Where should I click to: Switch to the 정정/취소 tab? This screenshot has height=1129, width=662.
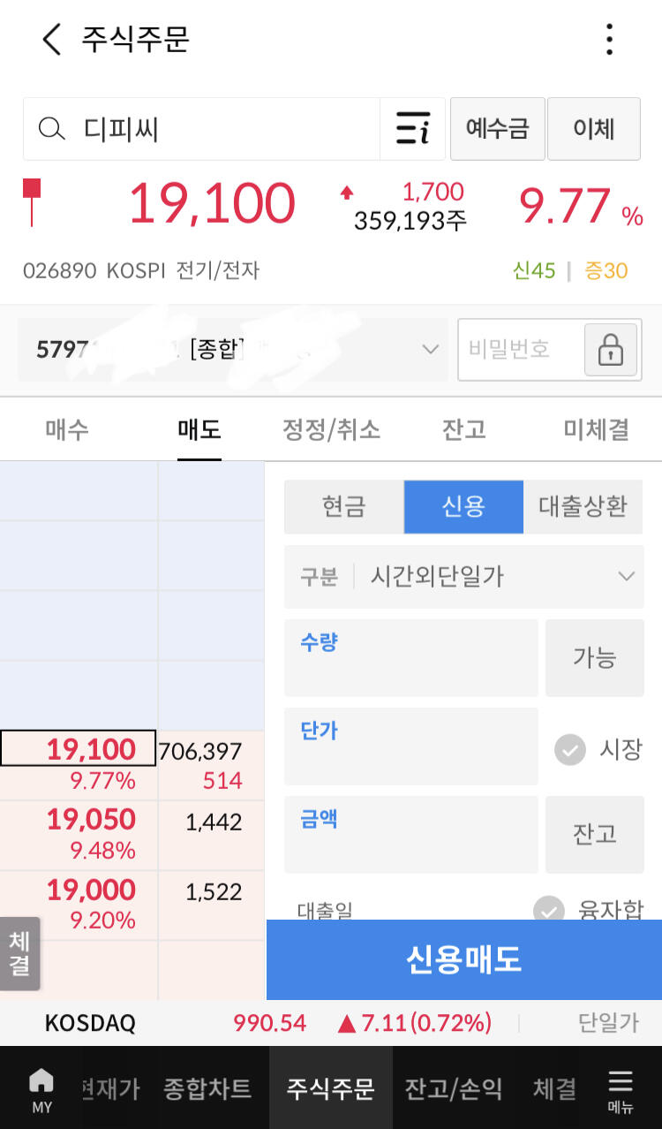click(331, 430)
